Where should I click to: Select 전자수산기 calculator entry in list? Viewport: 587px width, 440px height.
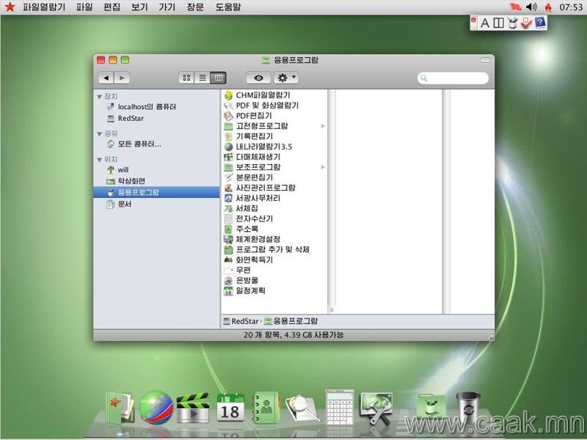pos(249,219)
